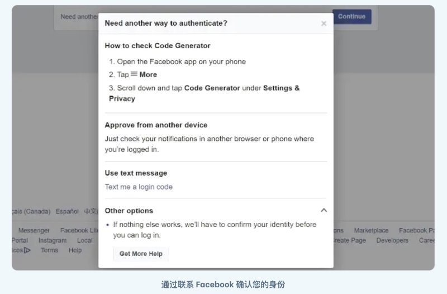Open the Marketplace footer link
Screen dimensions: 447x294
click(x=371, y=230)
